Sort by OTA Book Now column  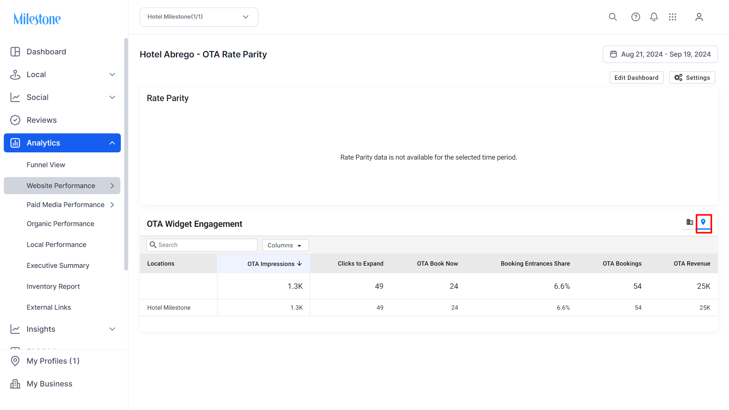[437, 264]
